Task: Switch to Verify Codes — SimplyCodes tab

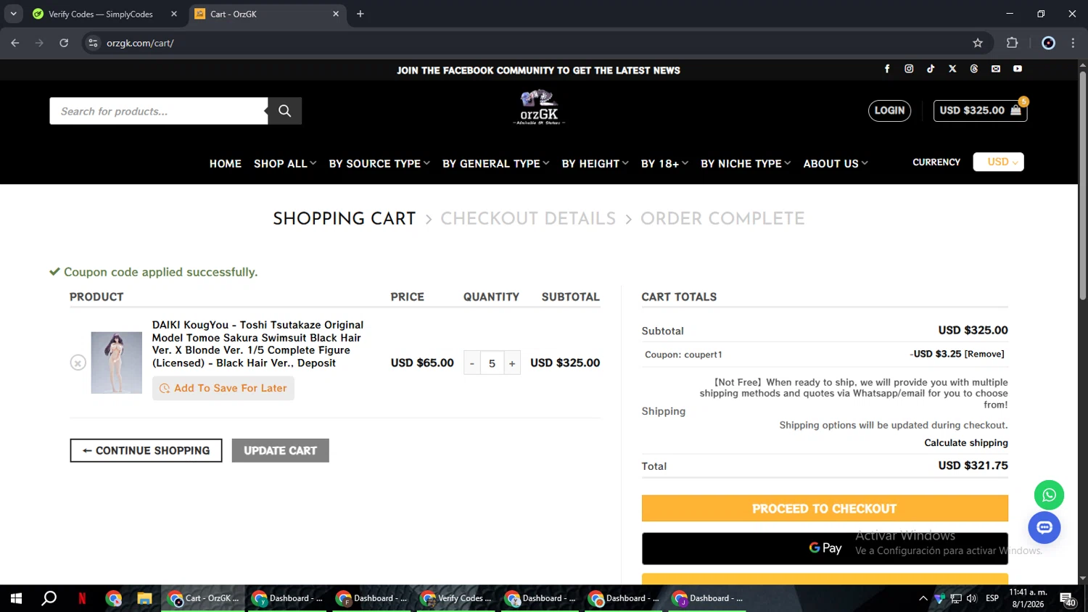Action: [101, 14]
